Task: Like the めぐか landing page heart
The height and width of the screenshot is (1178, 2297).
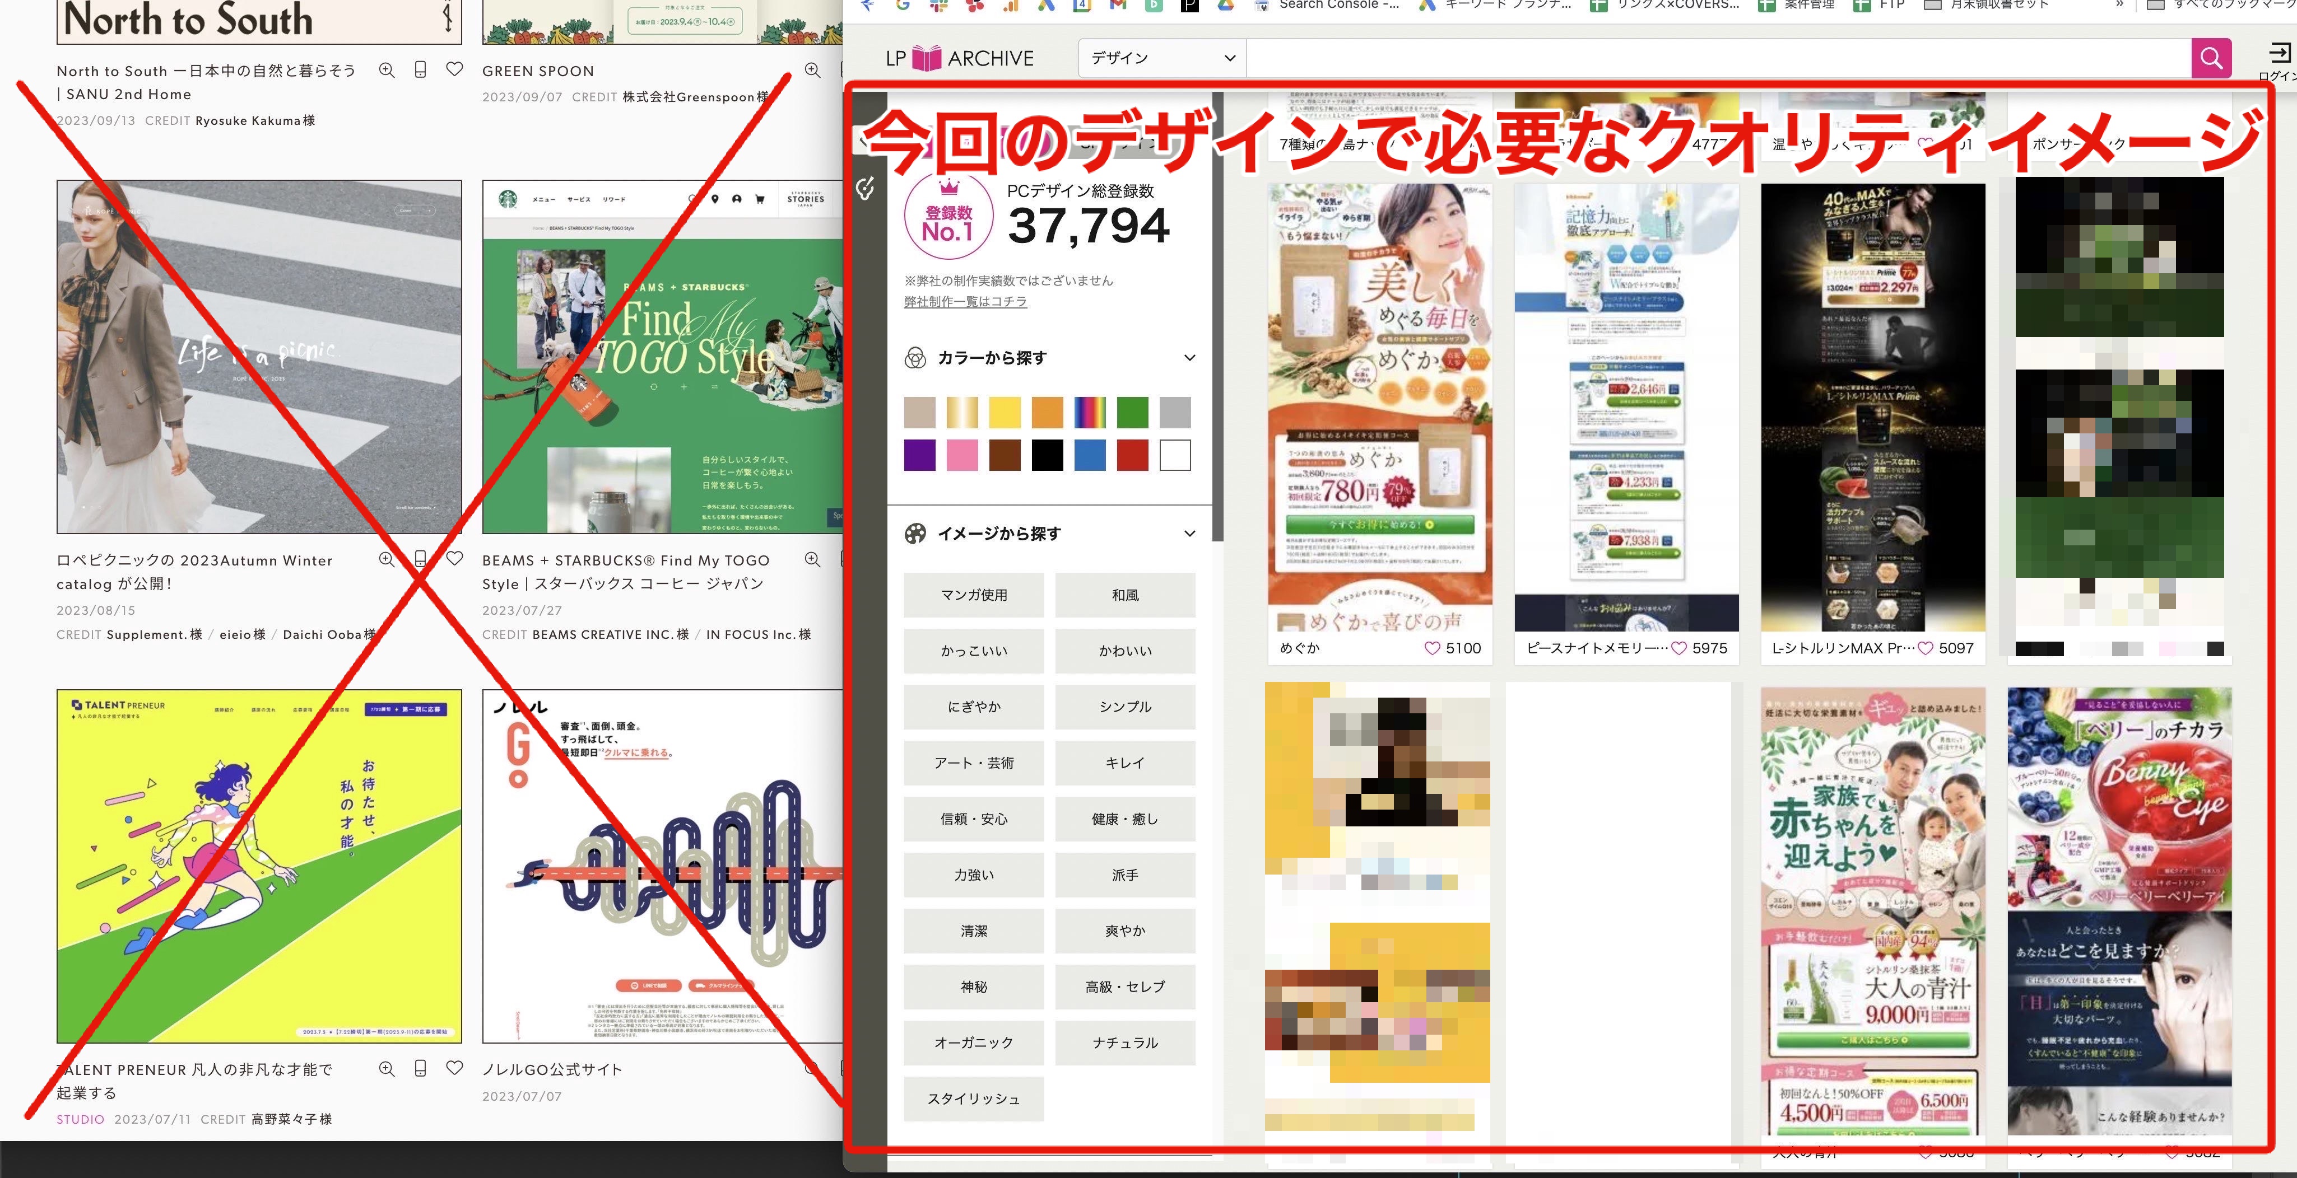Action: tap(1431, 648)
